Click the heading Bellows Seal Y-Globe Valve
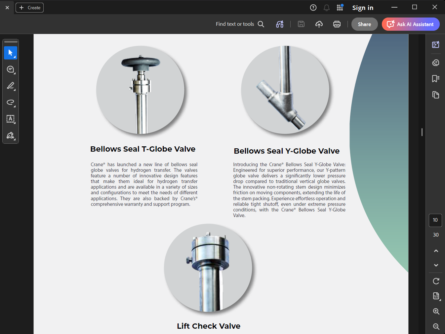 click(x=287, y=151)
